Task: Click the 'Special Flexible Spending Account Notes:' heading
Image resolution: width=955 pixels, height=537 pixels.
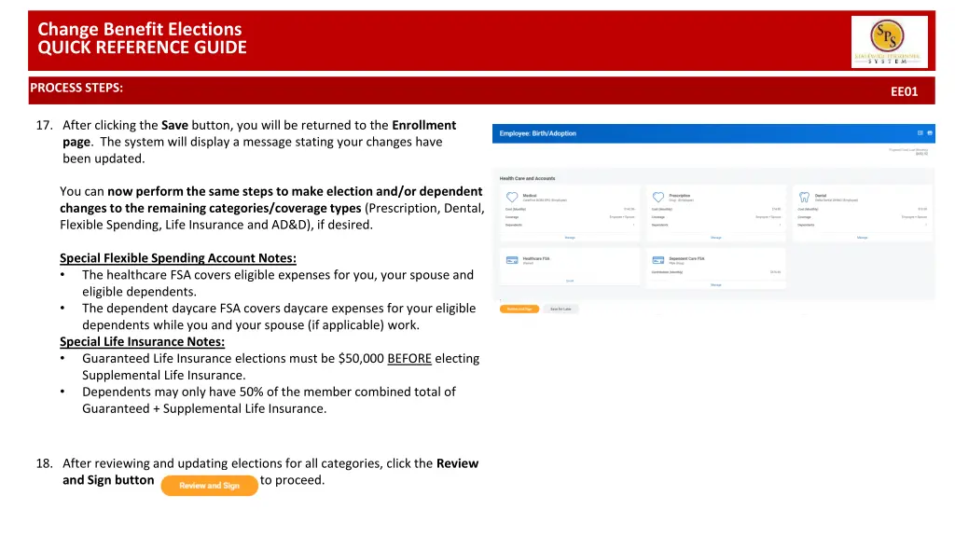Action: [178, 258]
